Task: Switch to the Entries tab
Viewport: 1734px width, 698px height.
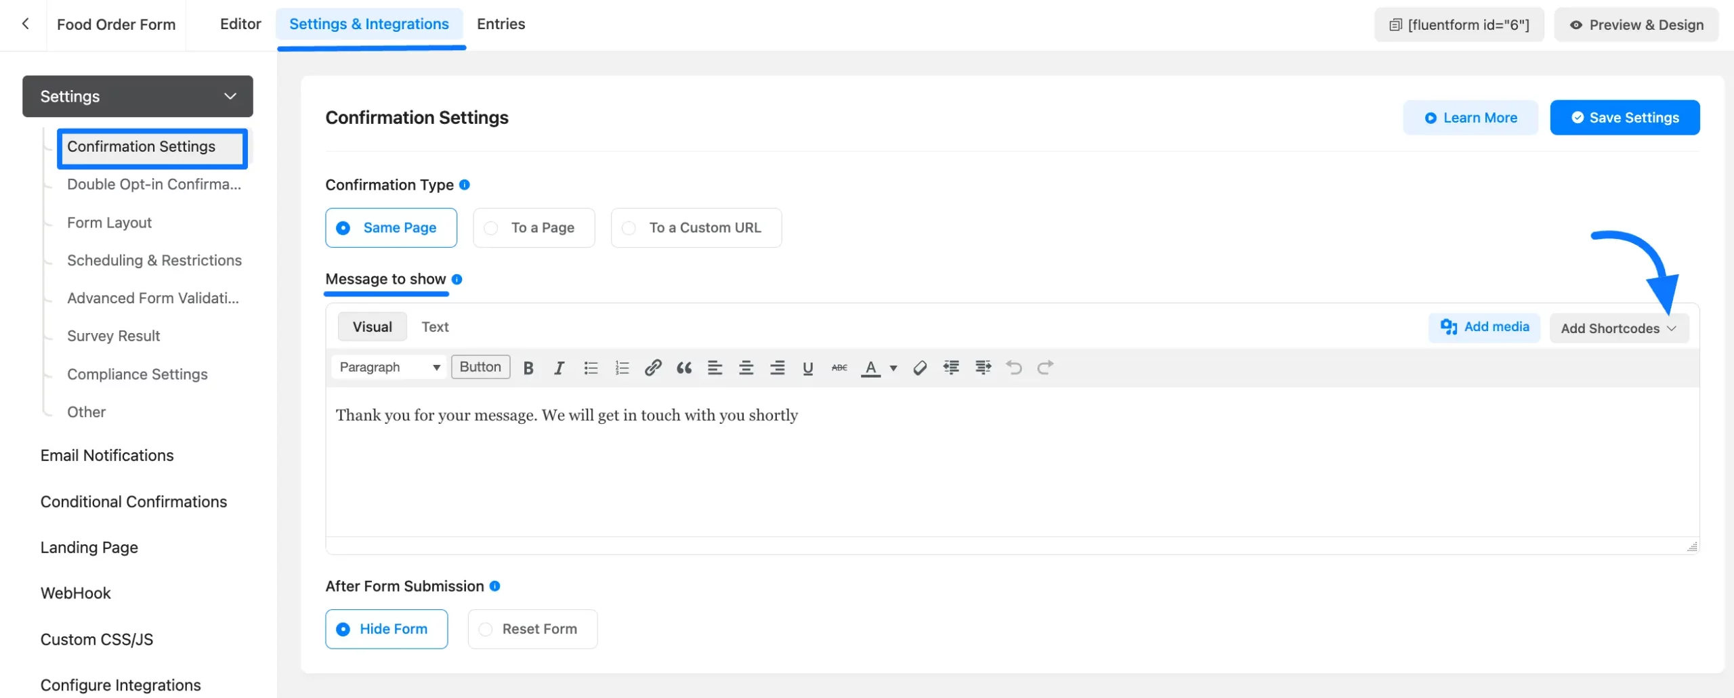Action: (501, 24)
